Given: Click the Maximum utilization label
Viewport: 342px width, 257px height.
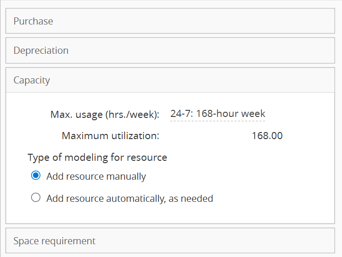Looking at the screenshot, I should (110, 136).
